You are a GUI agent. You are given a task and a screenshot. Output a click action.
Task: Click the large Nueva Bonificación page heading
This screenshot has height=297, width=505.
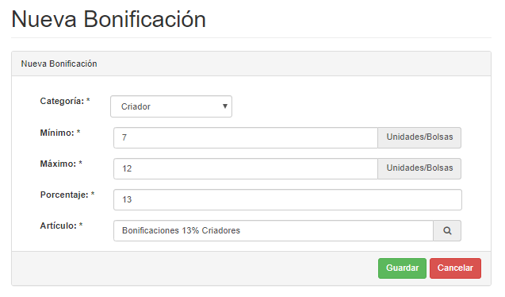click(x=109, y=19)
